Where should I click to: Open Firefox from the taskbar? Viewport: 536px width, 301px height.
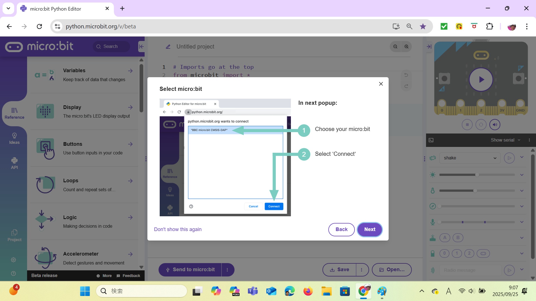pos(308,291)
